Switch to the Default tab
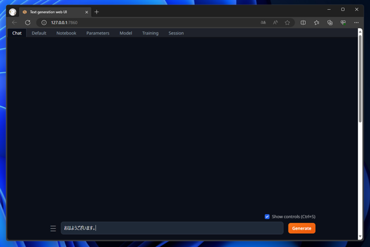This screenshot has height=247, width=370. (39, 33)
